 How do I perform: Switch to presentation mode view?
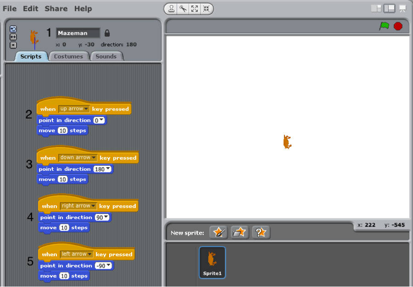[x=402, y=9]
